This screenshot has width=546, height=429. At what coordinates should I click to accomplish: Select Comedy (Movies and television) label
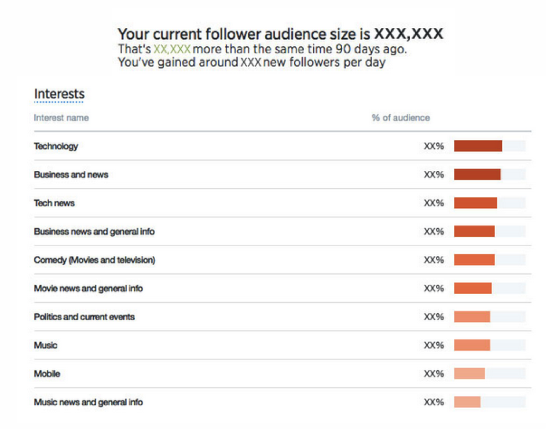point(94,260)
